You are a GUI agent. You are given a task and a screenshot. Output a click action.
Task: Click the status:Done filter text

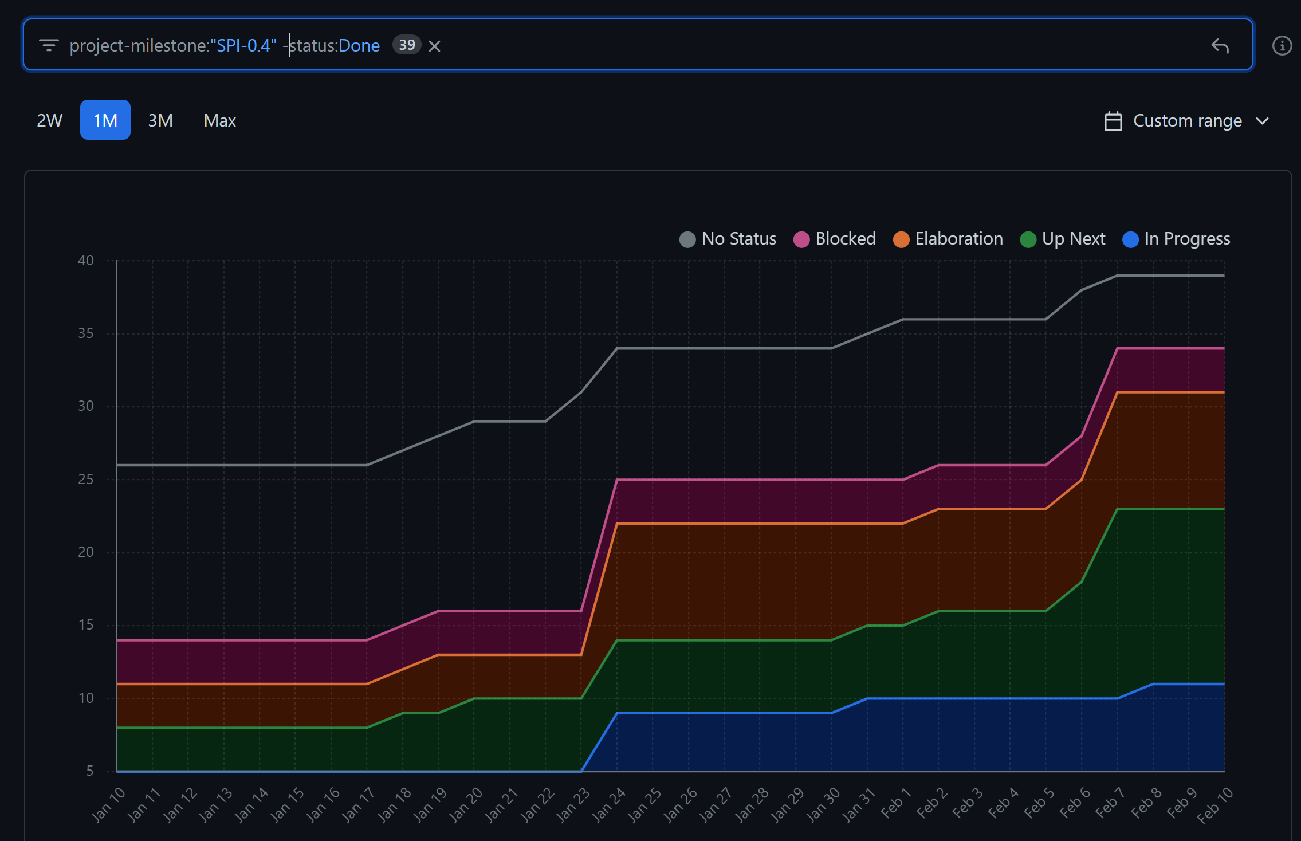click(334, 45)
